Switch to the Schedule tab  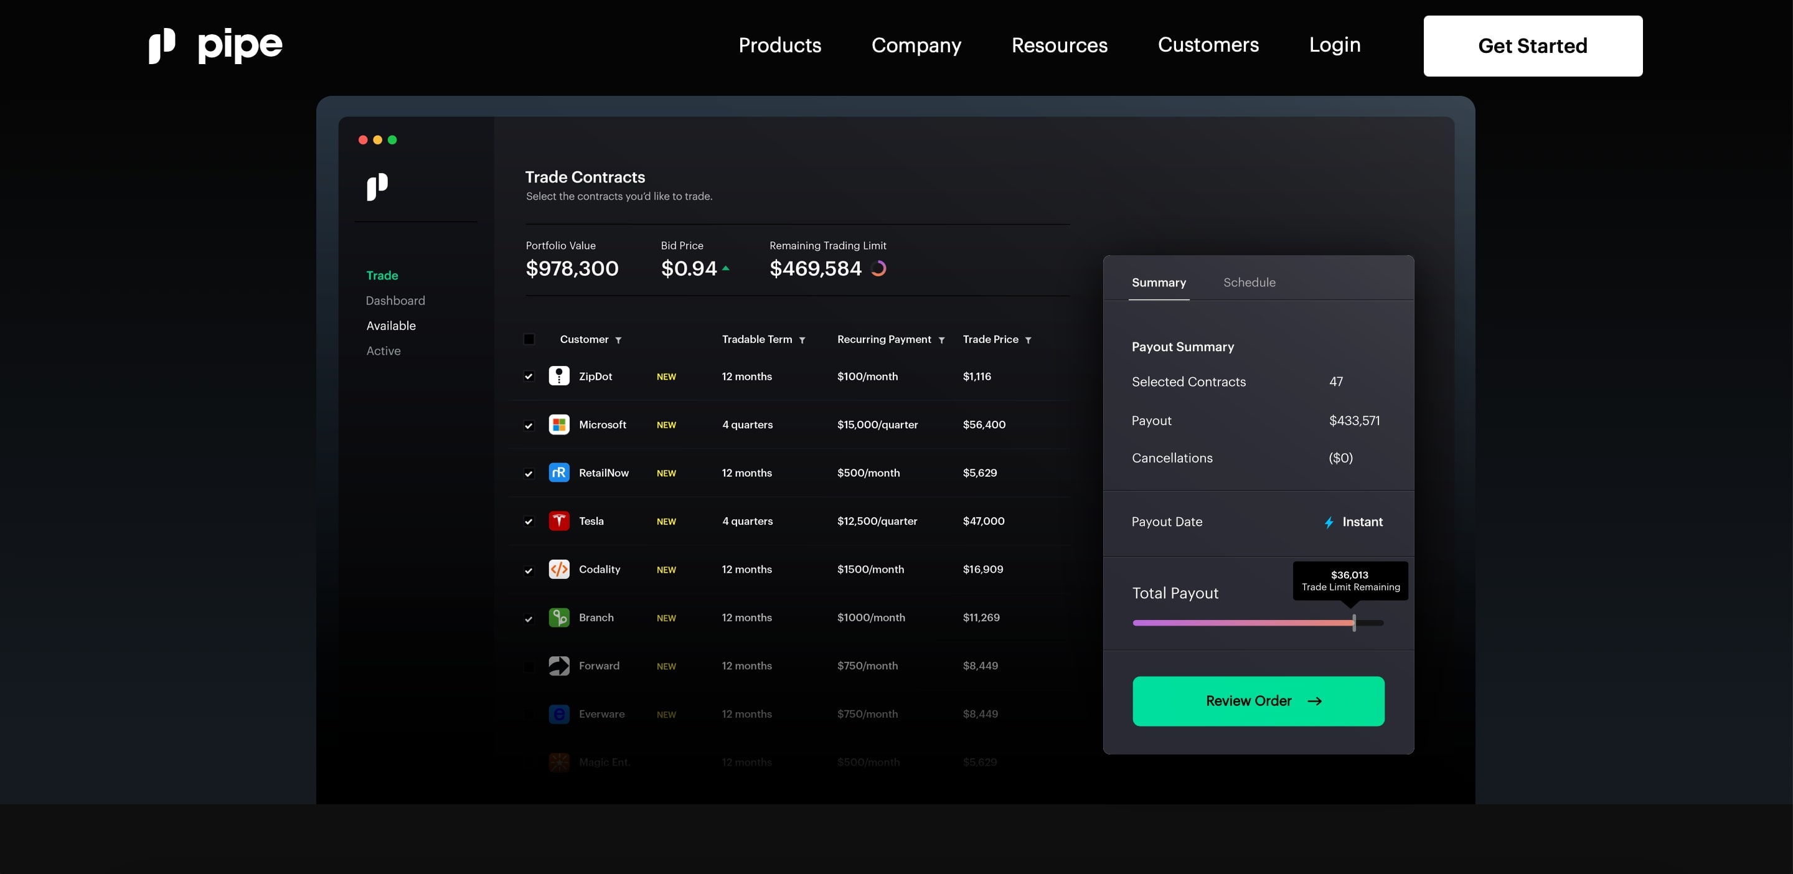click(1249, 283)
